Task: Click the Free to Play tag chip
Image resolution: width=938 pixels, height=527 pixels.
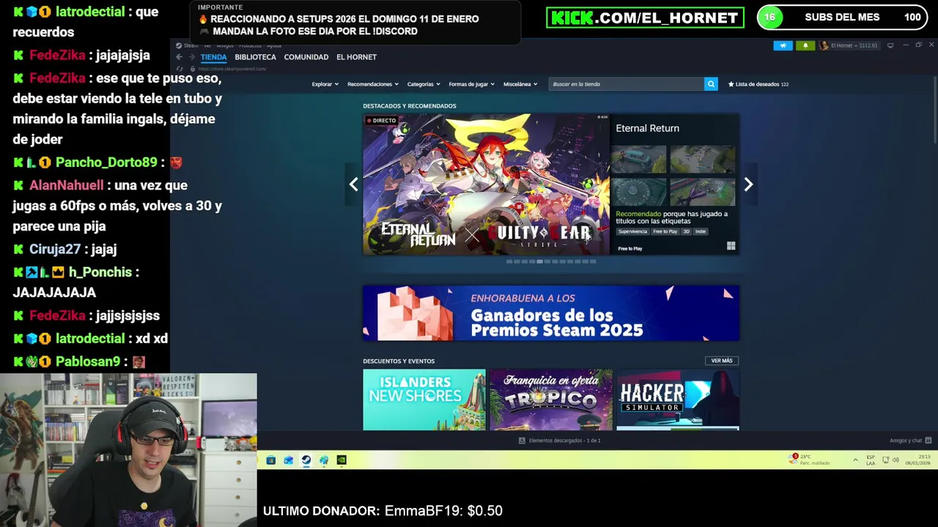Action: [665, 231]
